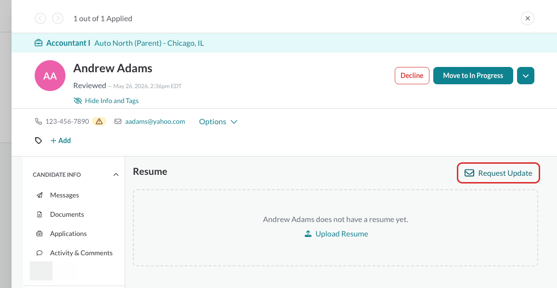
Task: Toggle Hide Info and Tags
Action: tap(106, 101)
